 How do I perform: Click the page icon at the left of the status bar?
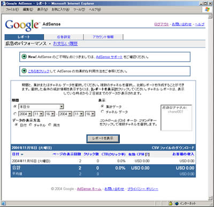pyautogui.click(x=4, y=203)
